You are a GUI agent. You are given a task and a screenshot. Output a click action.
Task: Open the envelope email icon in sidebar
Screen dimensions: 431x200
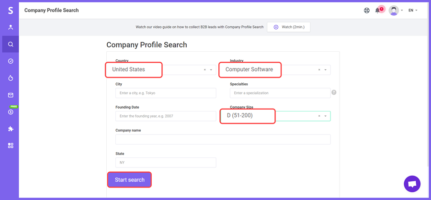(11, 95)
